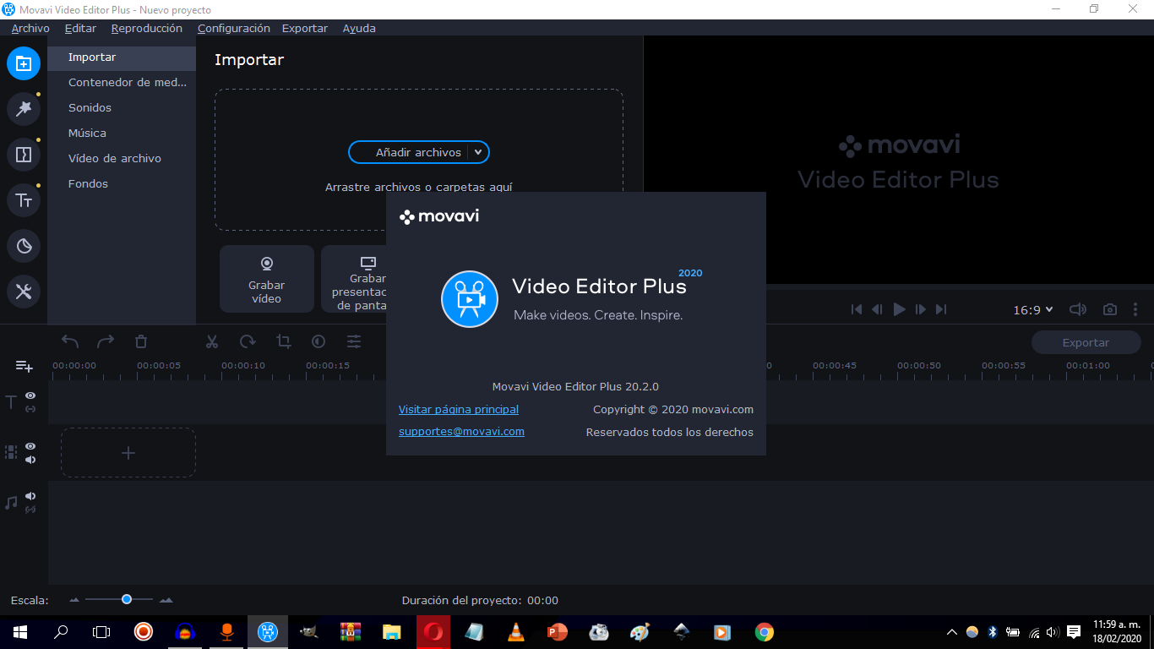Open the Editar menu
The image size is (1154, 649).
click(x=80, y=28)
